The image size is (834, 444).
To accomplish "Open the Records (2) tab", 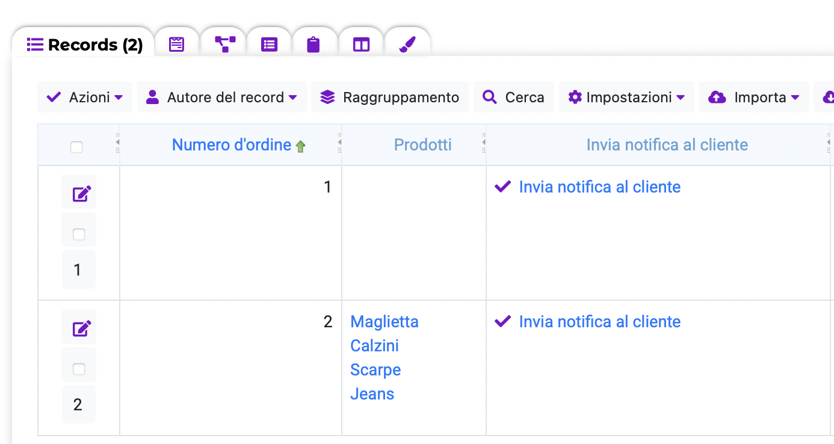I will point(85,45).
